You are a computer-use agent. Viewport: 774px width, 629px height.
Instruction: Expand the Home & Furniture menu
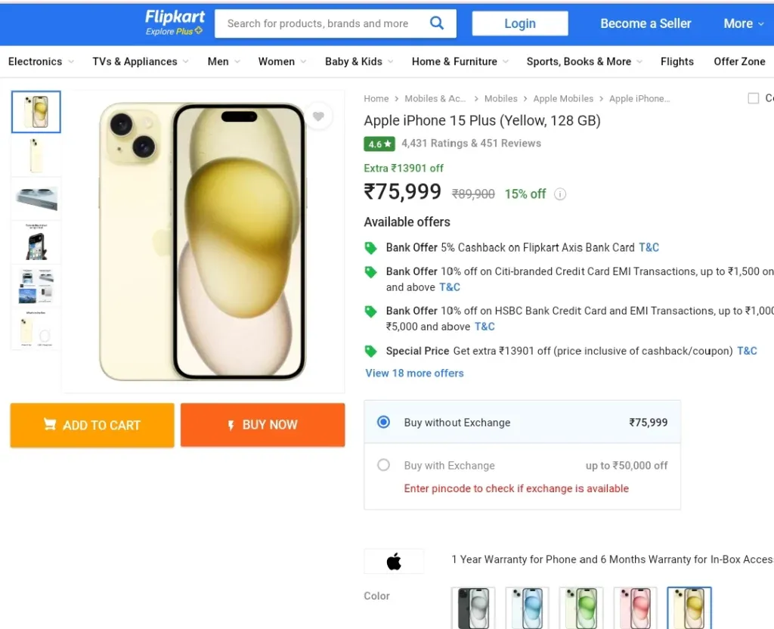[x=460, y=62]
